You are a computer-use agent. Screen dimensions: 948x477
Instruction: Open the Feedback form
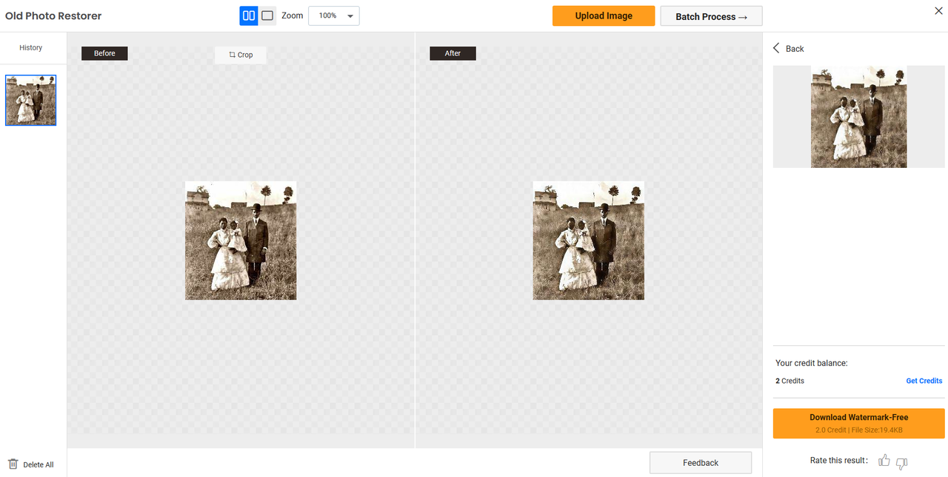701,463
